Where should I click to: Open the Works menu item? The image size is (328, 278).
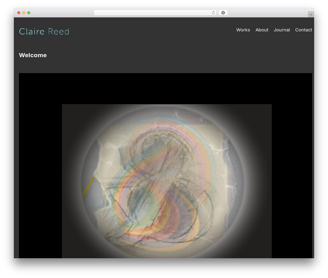[x=243, y=30]
